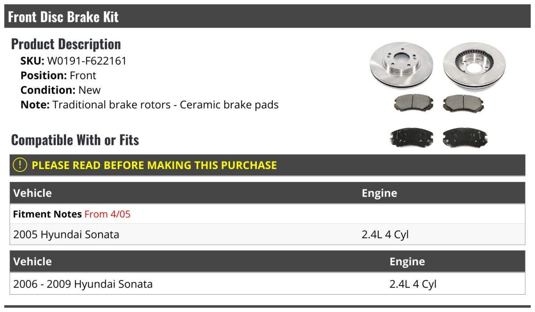Click the Compatible With or Fits heading
The height and width of the screenshot is (312, 535).
tap(75, 140)
